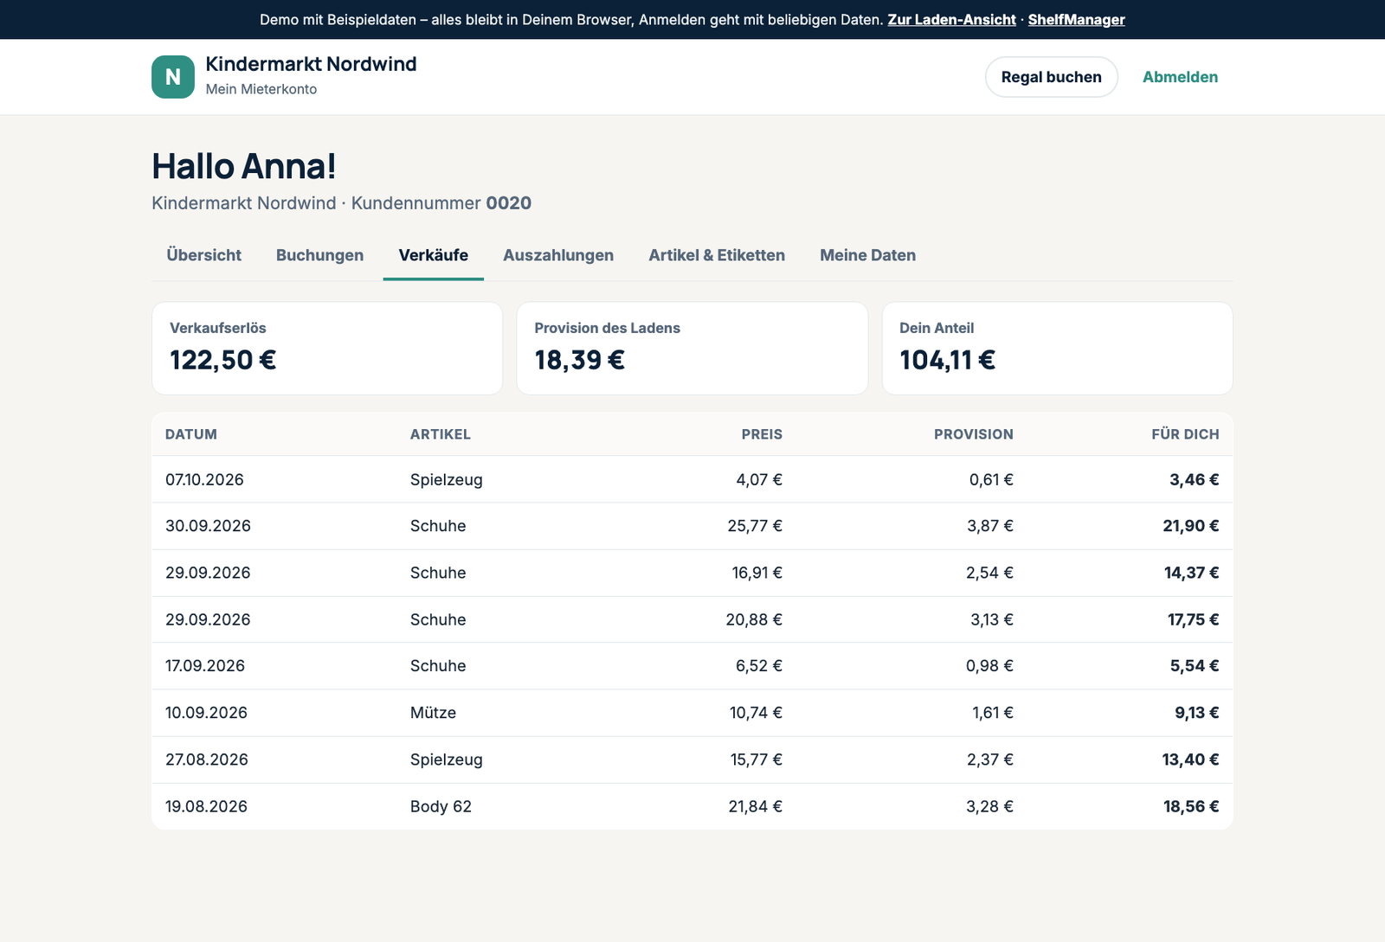Click the amount 21,90 €
Viewport: 1385px width, 942px height.
(1191, 526)
